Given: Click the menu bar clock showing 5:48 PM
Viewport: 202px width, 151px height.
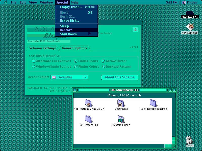Looking at the screenshot, I should point(172,3).
